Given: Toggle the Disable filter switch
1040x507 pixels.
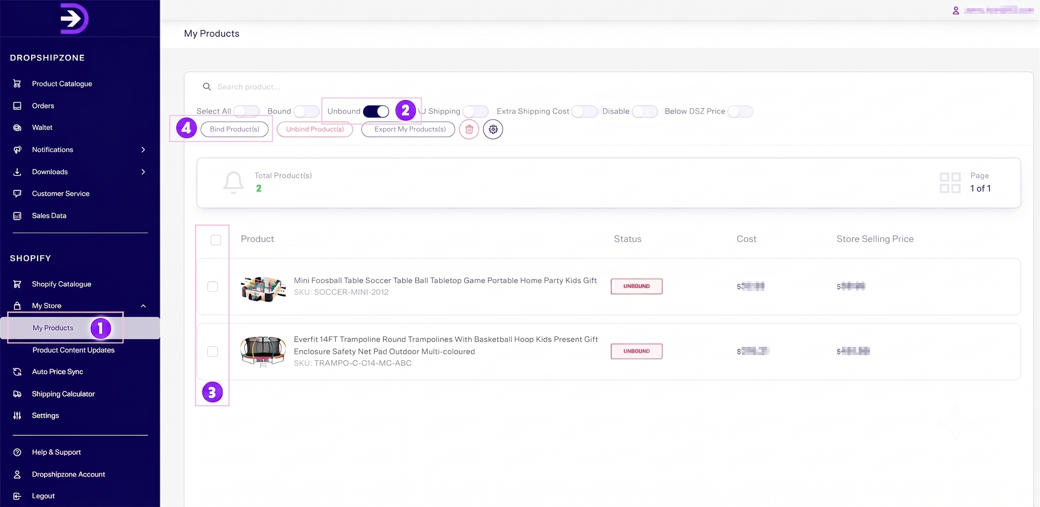Looking at the screenshot, I should point(645,111).
